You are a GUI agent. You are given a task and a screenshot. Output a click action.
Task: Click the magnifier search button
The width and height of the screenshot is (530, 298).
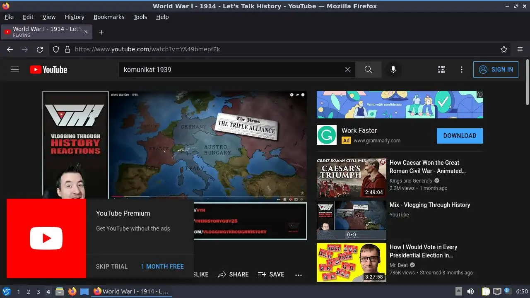point(369,70)
